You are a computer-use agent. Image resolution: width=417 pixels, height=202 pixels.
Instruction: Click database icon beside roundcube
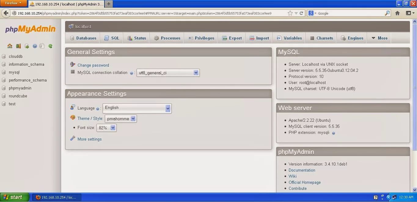point(4,96)
